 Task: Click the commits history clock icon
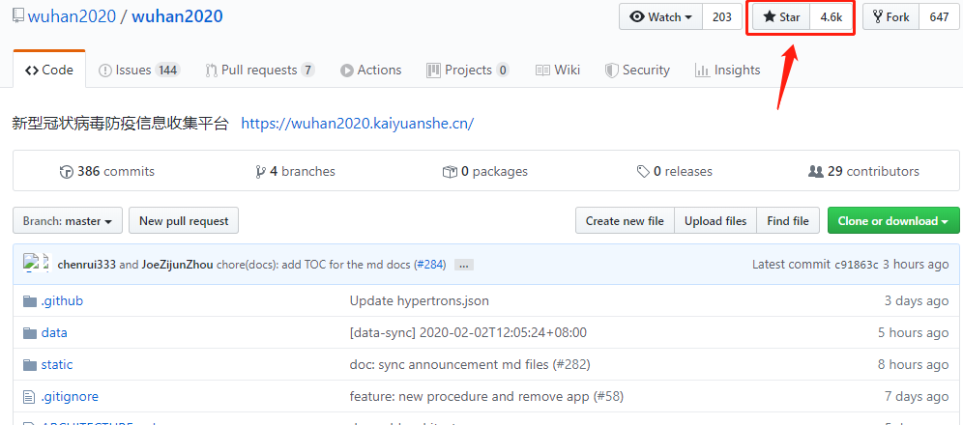coord(66,172)
